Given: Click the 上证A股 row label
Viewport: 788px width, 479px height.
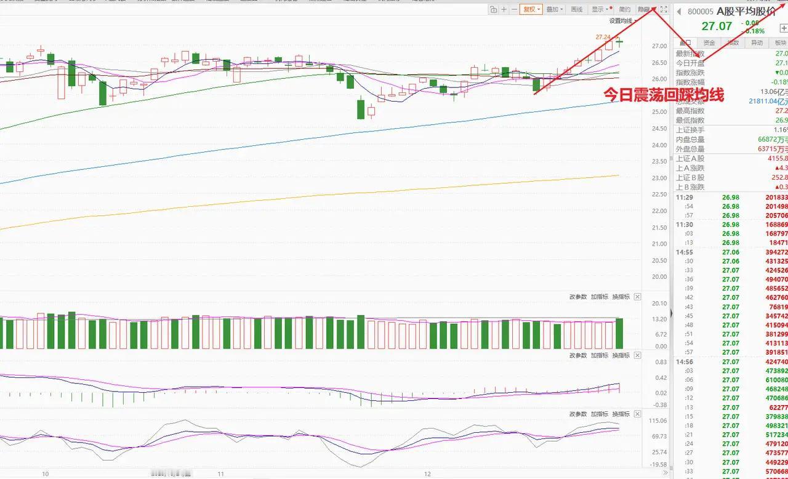Looking at the screenshot, I should 690,159.
